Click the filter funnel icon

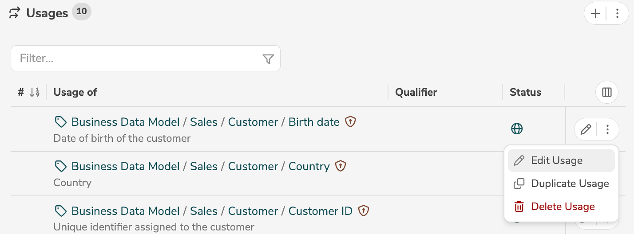(x=268, y=59)
